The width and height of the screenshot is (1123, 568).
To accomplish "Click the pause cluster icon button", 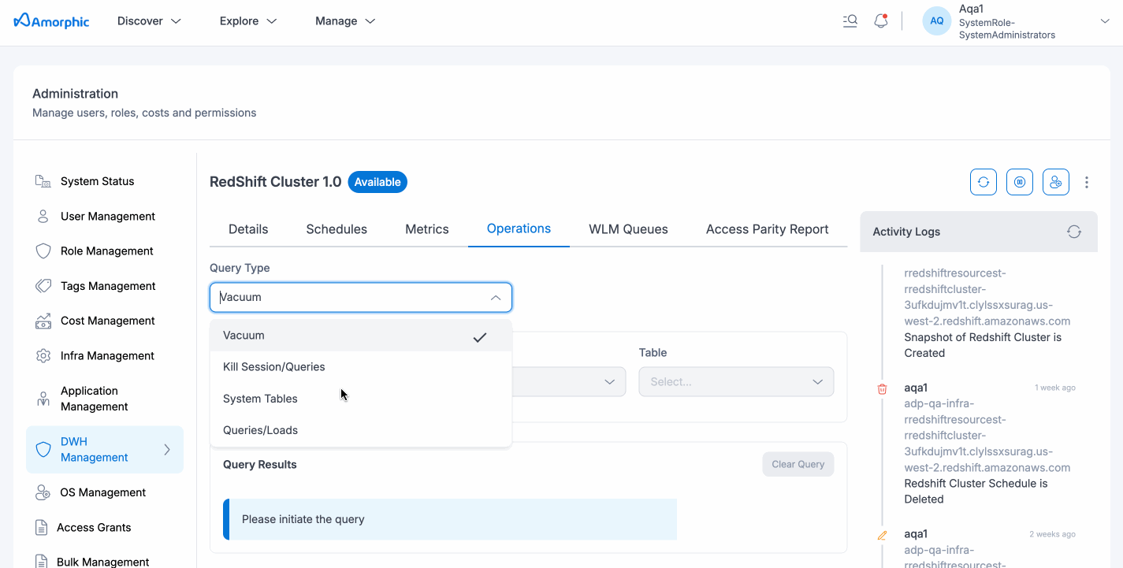I will [x=1020, y=182].
